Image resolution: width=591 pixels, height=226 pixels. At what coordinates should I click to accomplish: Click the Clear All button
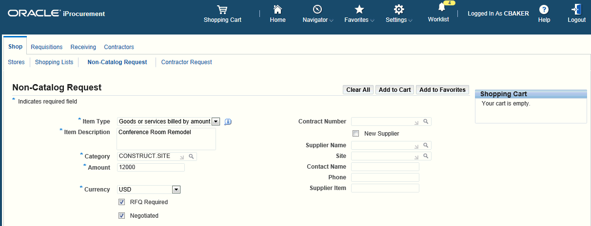[358, 90]
